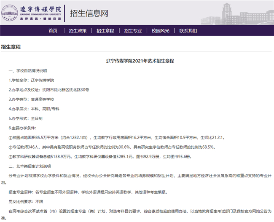Screen dimensions: 274x222
Task: Click the paragraph starting ①校园占地面积85.5万平方米
Action: (x=117, y=138)
